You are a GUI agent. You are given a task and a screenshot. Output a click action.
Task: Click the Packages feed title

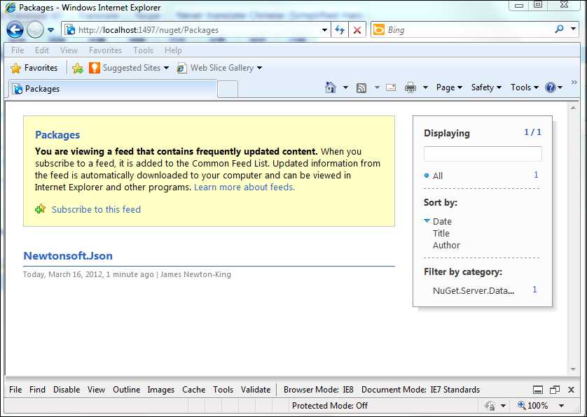coord(57,135)
